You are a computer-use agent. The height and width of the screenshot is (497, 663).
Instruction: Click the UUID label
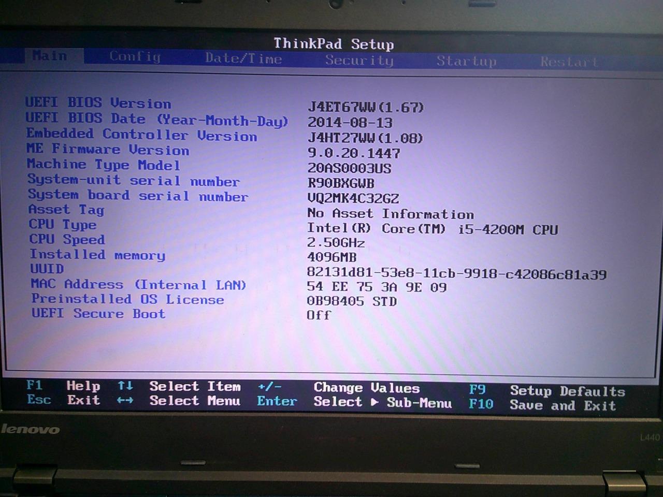[47, 269]
